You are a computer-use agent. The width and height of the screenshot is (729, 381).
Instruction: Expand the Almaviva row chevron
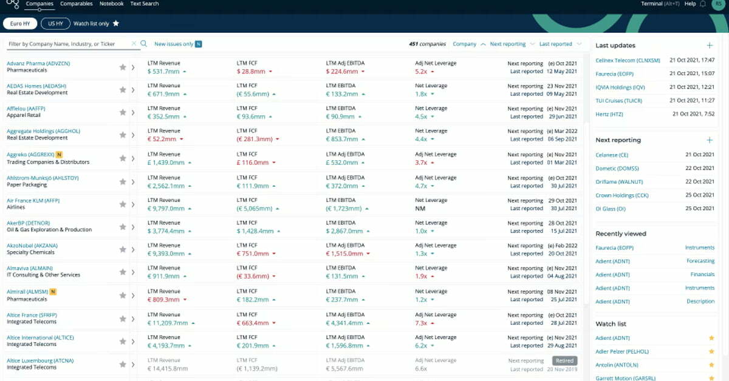tap(133, 272)
